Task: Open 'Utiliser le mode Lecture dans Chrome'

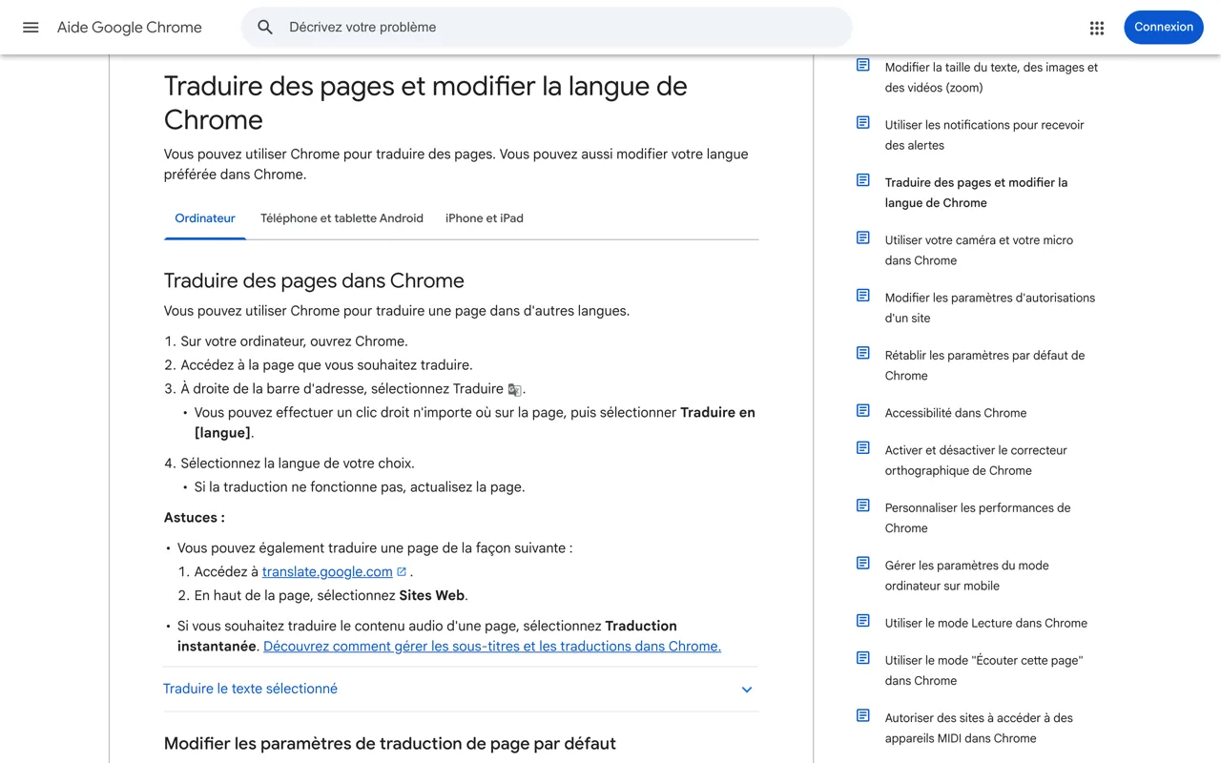Action: click(986, 623)
